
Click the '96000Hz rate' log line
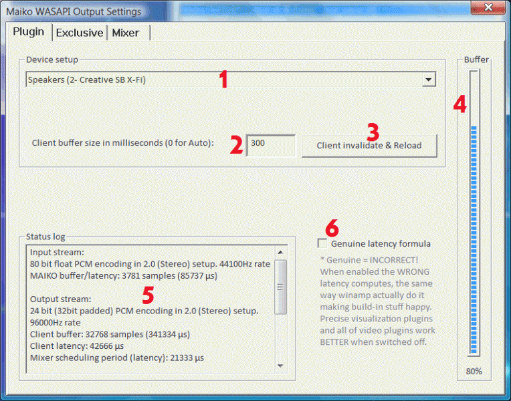(x=56, y=323)
